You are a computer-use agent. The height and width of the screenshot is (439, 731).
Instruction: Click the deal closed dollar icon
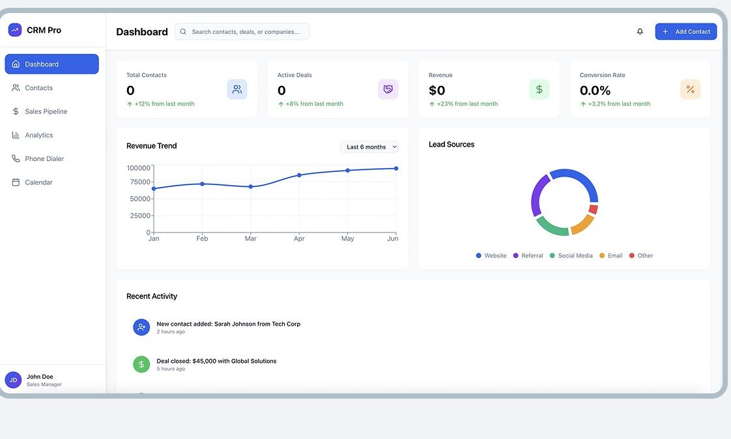point(141,365)
